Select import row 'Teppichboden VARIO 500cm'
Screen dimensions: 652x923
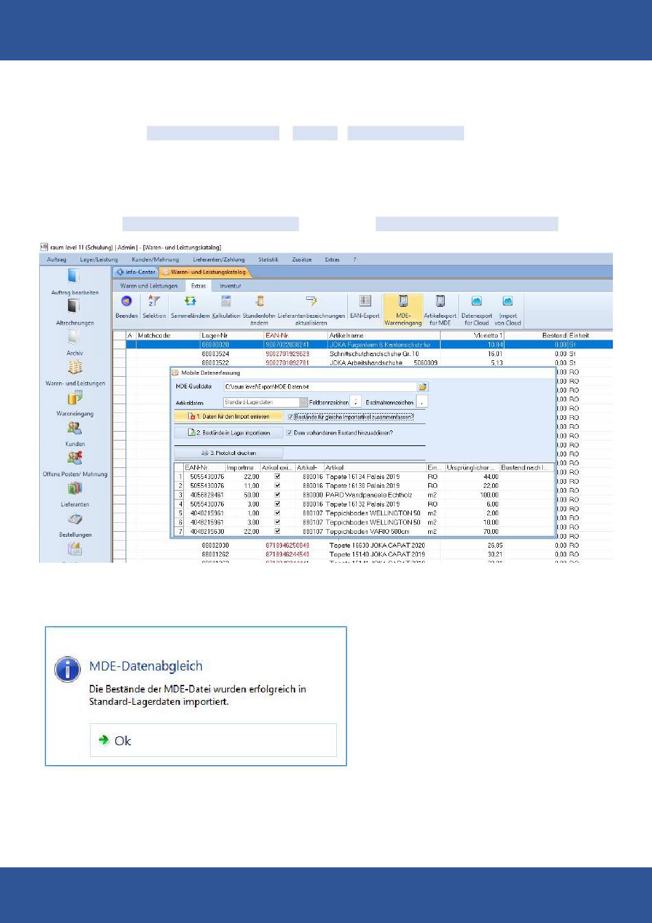pos(364,531)
